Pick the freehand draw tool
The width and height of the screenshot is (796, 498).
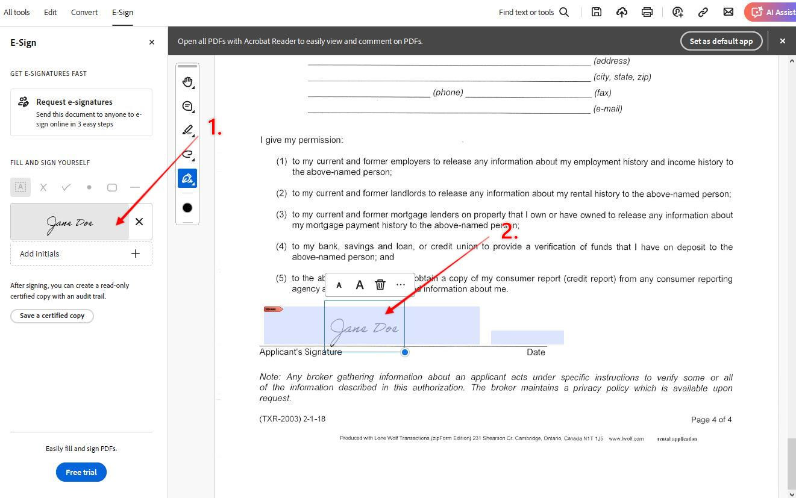click(187, 154)
